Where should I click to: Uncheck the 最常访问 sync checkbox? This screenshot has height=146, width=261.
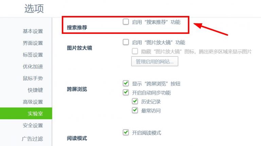(x=135, y=110)
